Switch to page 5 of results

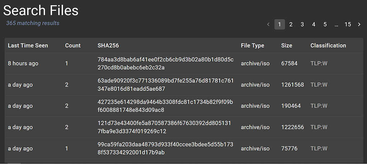pyautogui.click(x=325, y=24)
